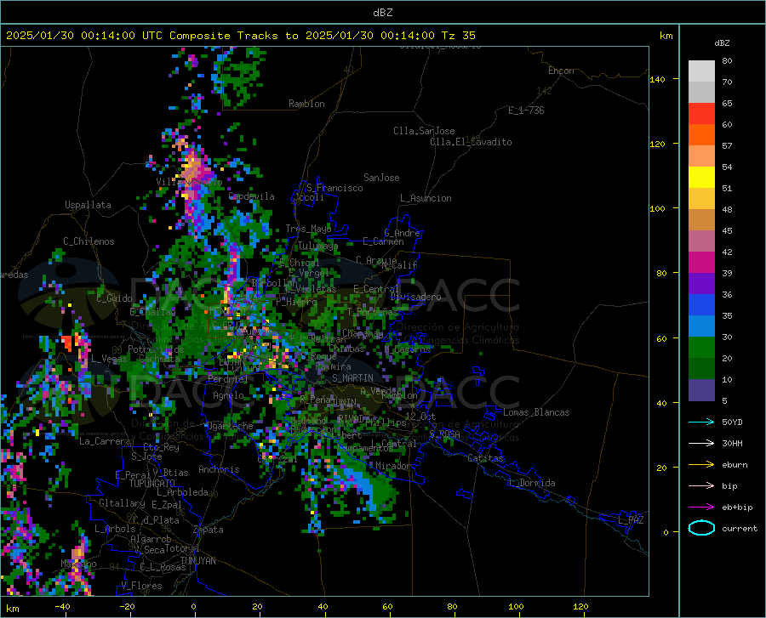Click the bip pink arrow legend icon
The image size is (766, 618).
pos(701,486)
